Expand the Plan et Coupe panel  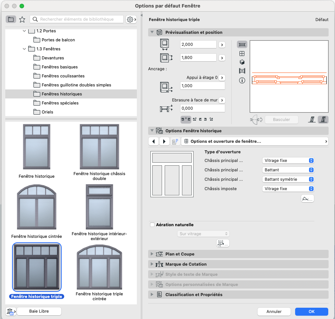(238, 254)
